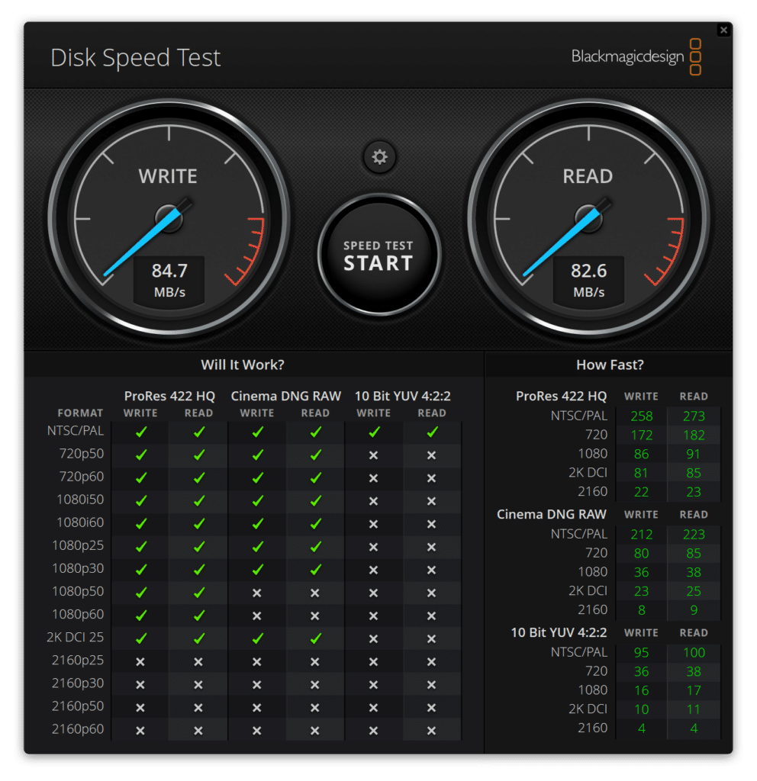The image size is (757, 781).
Task: Click the 2160p60 10 Bit YUV read cross
Action: point(432,730)
